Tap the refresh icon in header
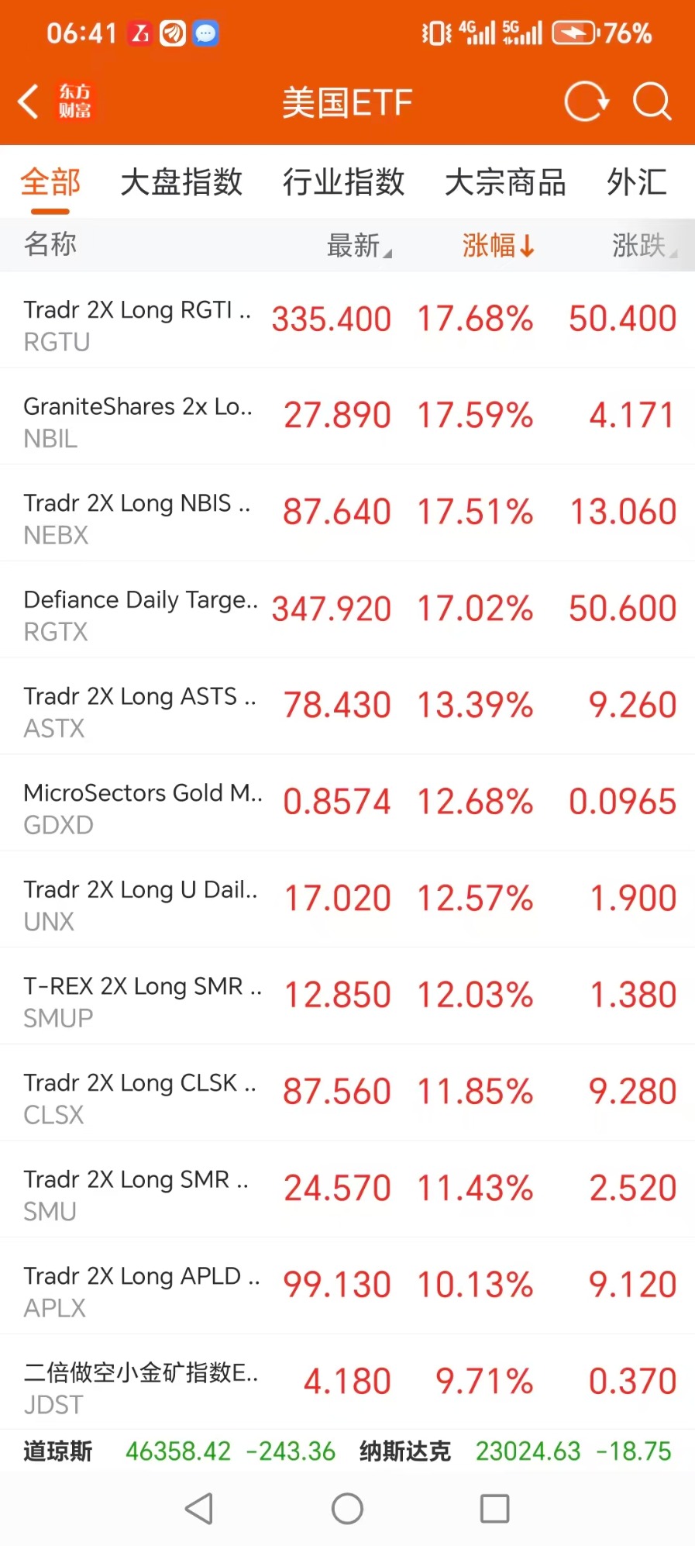Screen dimensions: 695x1546 pyautogui.click(x=586, y=102)
